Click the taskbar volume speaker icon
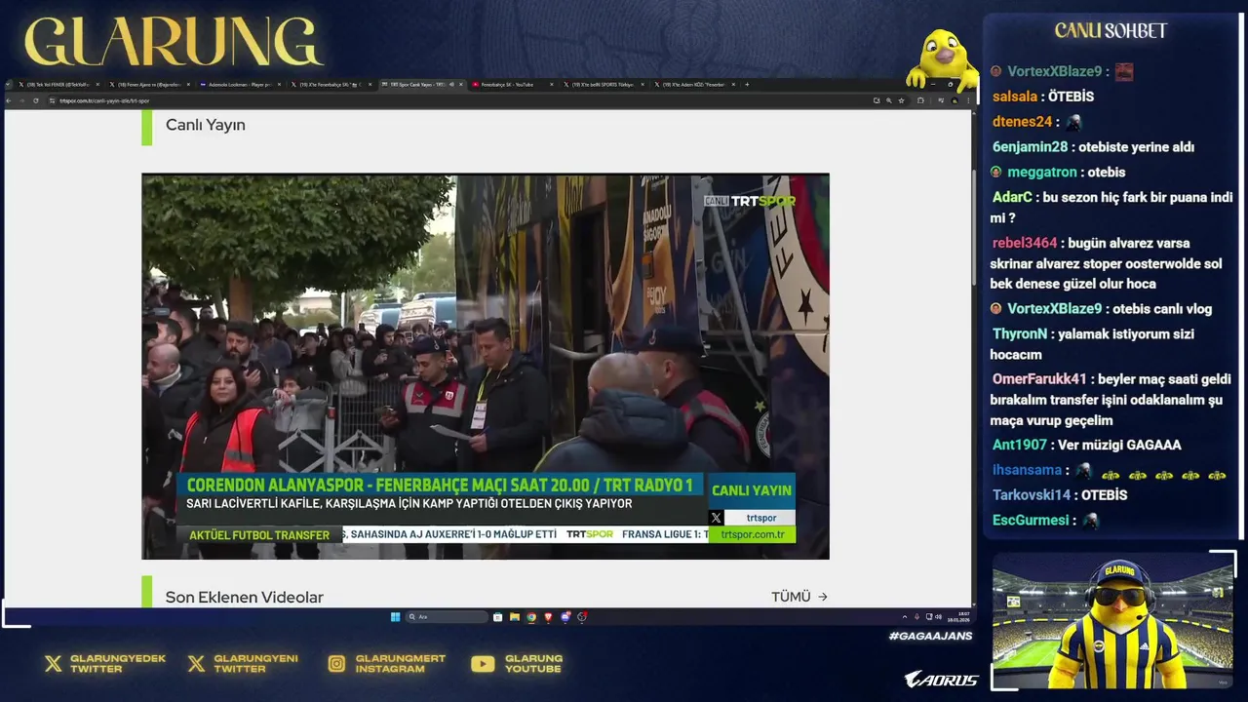The image size is (1248, 702). (x=939, y=616)
